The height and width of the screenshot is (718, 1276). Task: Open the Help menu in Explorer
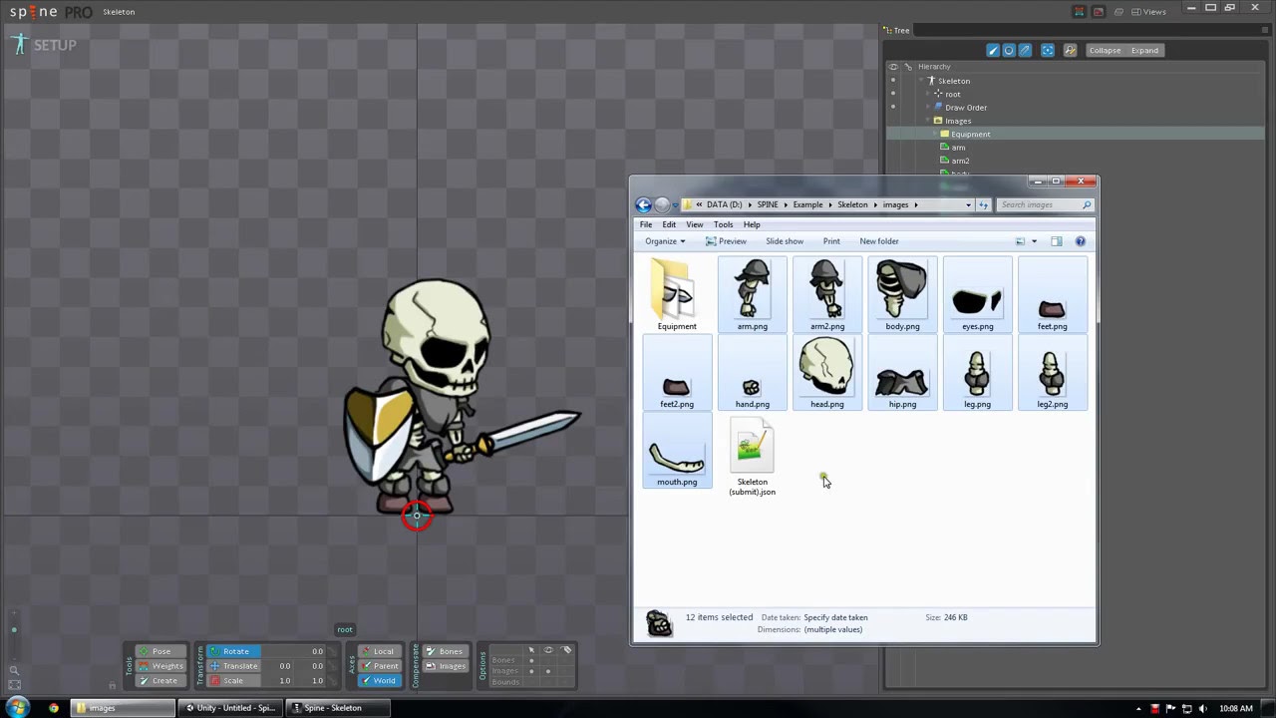[752, 224]
